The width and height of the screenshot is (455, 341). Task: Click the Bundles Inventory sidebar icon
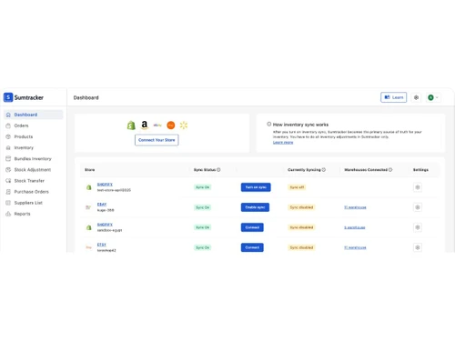coord(8,158)
